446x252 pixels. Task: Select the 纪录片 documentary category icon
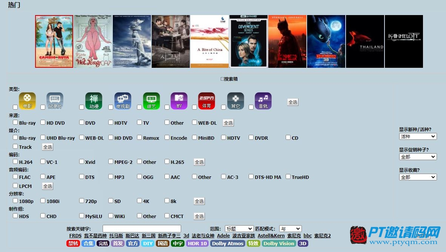tap(55, 101)
